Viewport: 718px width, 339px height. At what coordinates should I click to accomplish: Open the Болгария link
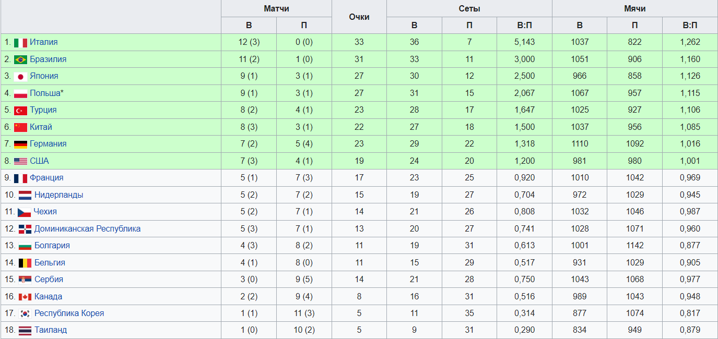pyautogui.click(x=52, y=245)
